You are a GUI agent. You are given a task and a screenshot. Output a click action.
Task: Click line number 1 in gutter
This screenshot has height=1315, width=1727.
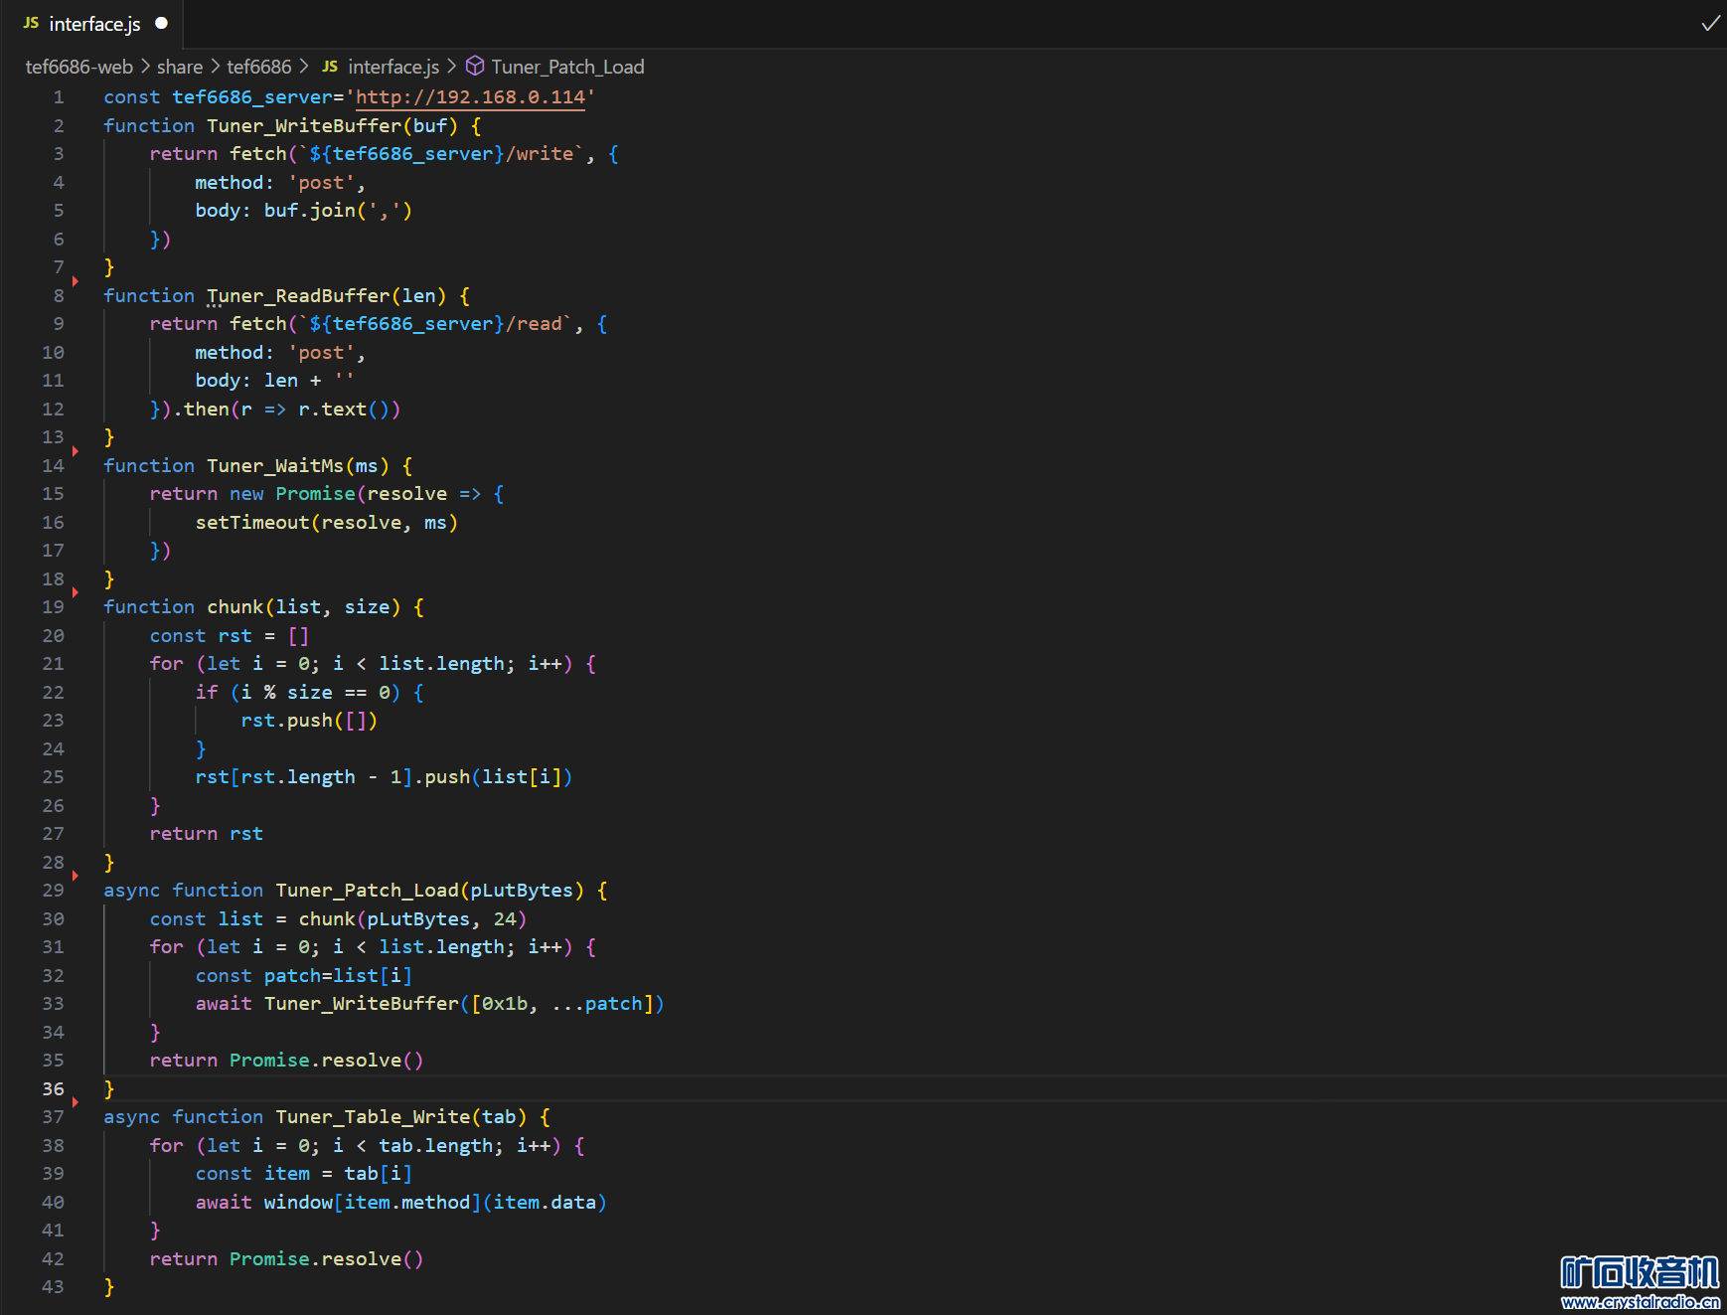59,97
